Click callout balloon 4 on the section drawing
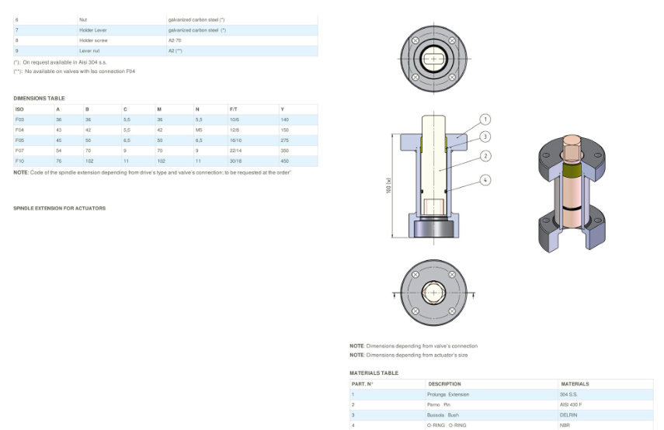The image size is (664, 430). click(x=485, y=180)
